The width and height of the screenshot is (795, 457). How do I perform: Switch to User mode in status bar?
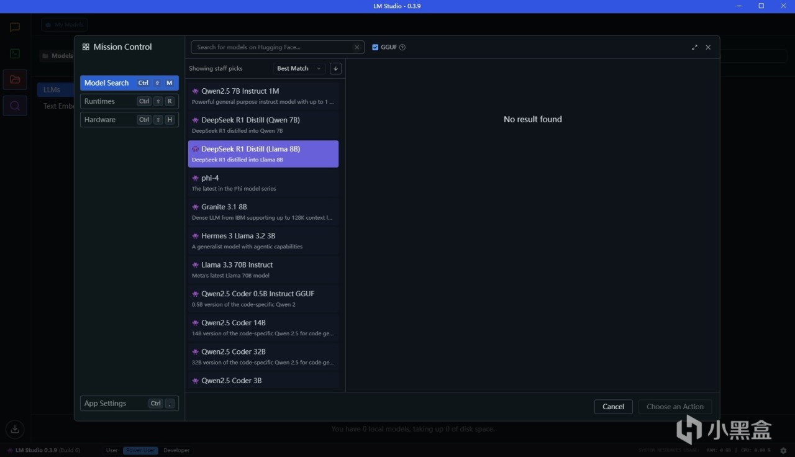[112, 450]
